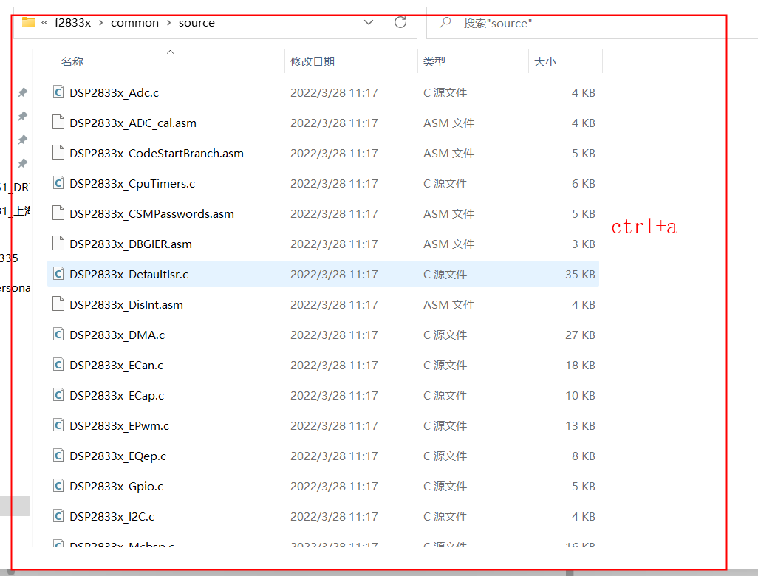Open the 类型 column header options
The width and height of the screenshot is (758, 576).
pyautogui.click(x=434, y=61)
